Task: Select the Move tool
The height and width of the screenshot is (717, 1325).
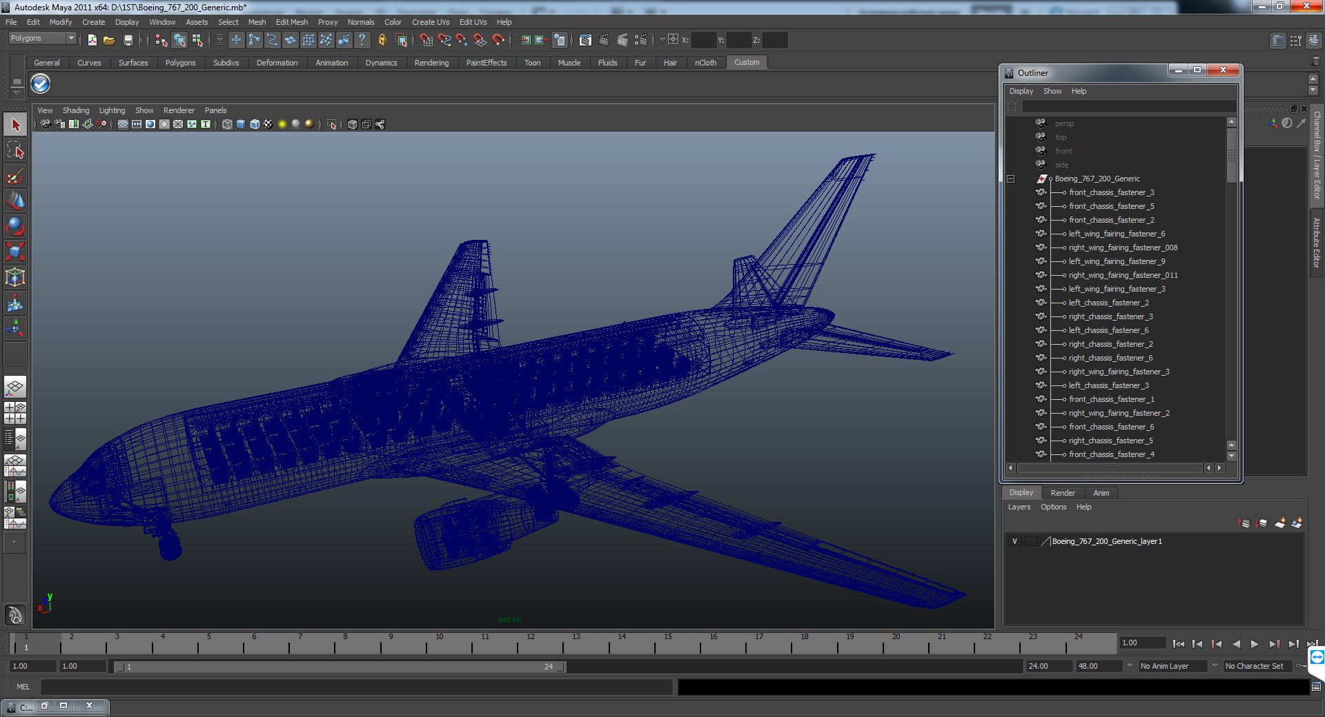Action: tap(15, 201)
